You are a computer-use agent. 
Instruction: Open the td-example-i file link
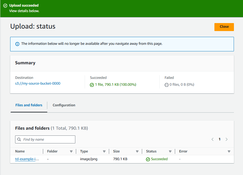(27, 159)
